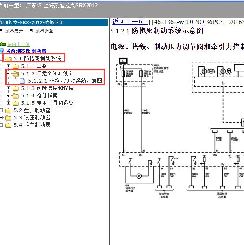Expand the 5.2 盘式制动器 node
Image resolution: width=244 pixels, height=245 pixels.
(1, 110)
